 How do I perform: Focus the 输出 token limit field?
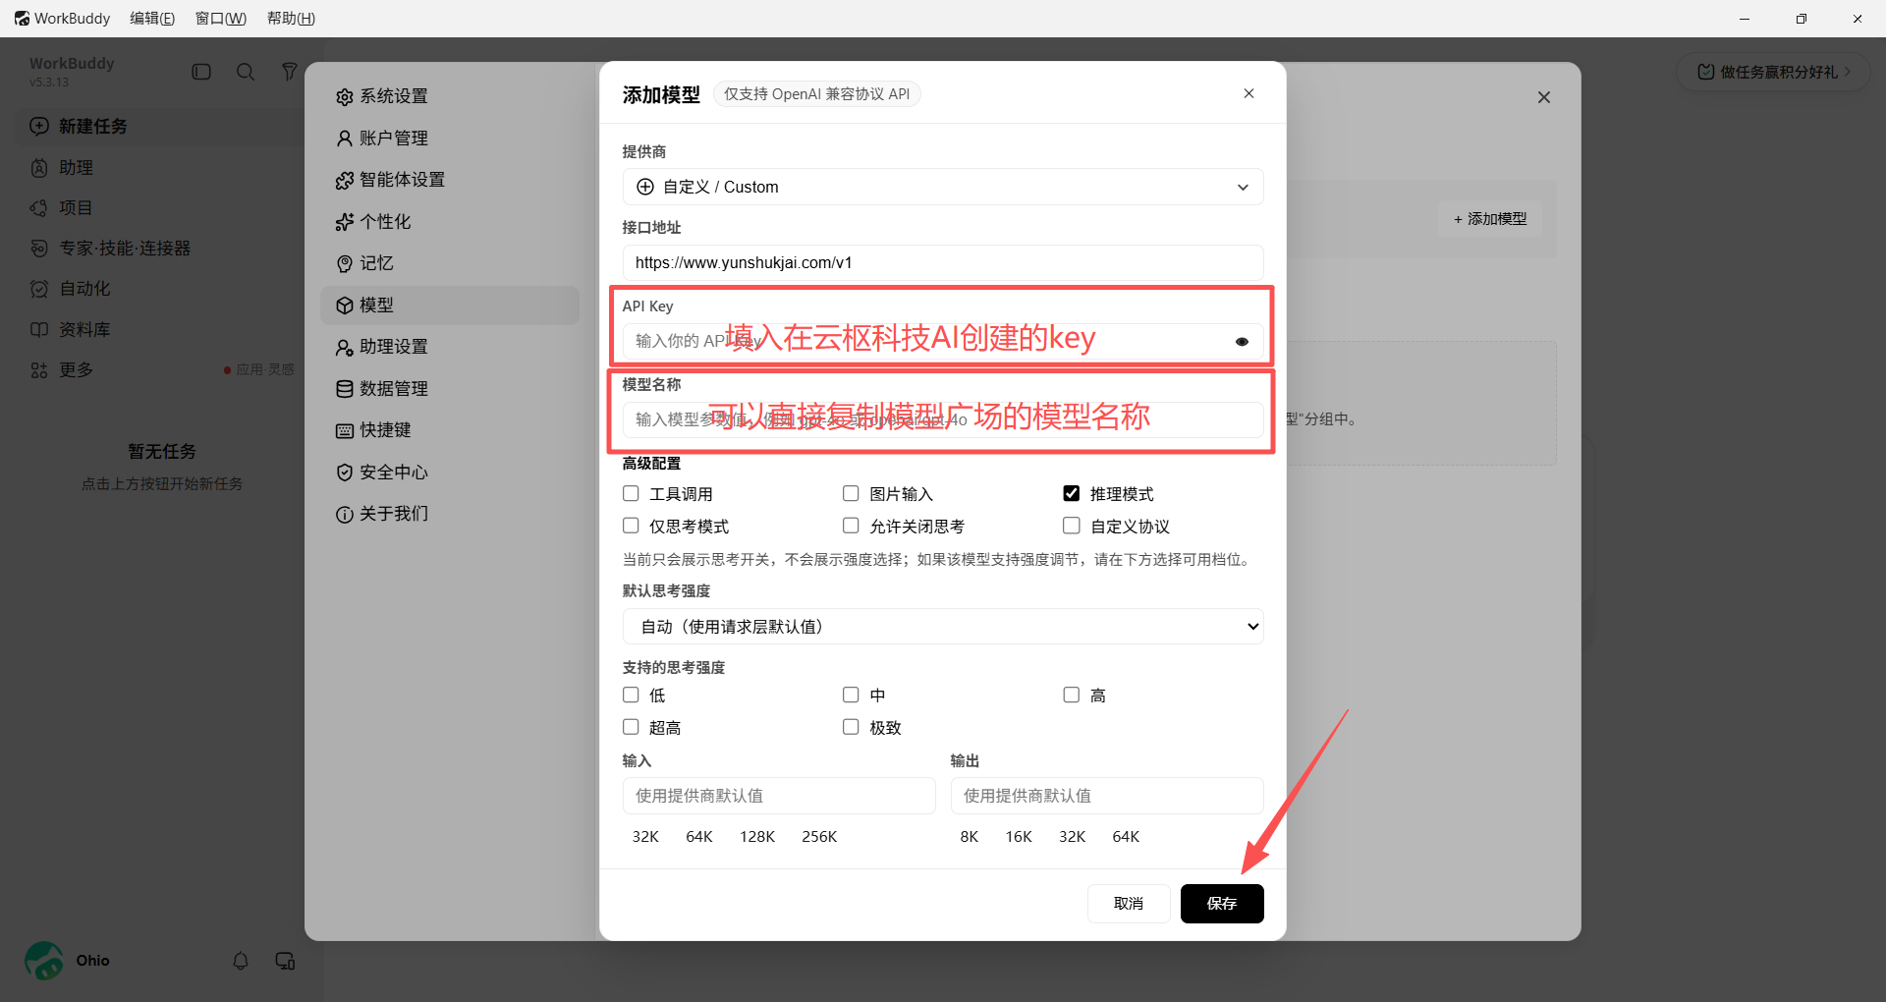pyautogui.click(x=1107, y=796)
